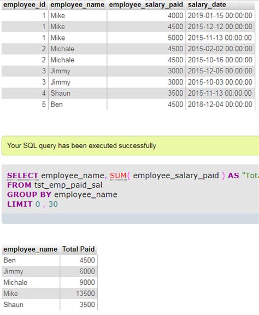Sort by the employee_salary_paid column header
Image resolution: width=259 pixels, height=315 pixels.
(x=146, y=4)
